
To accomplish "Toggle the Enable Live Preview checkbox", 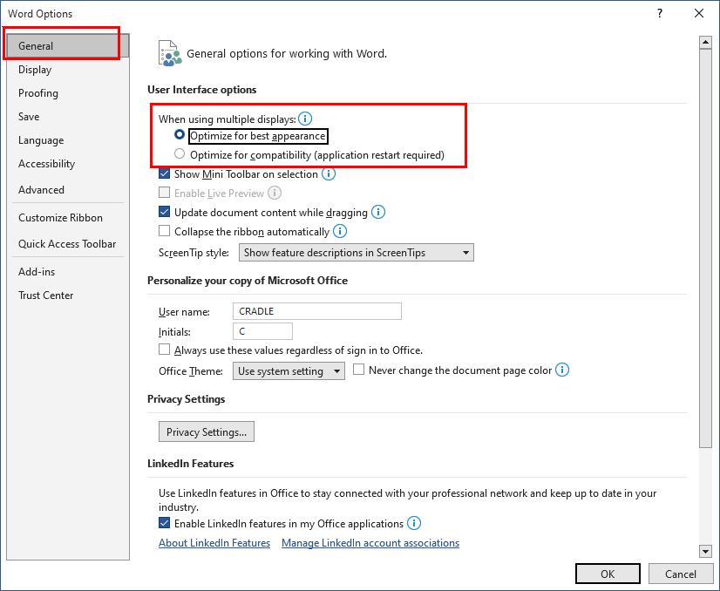I will click(165, 193).
